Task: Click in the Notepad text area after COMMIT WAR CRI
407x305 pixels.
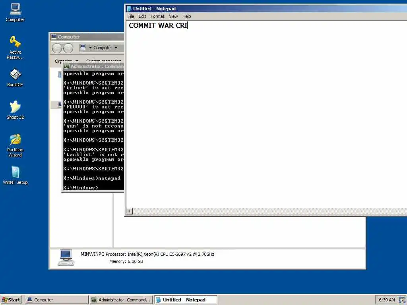Action: pyautogui.click(x=188, y=25)
